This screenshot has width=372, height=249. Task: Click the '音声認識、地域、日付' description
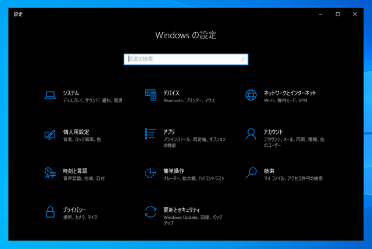click(x=84, y=178)
